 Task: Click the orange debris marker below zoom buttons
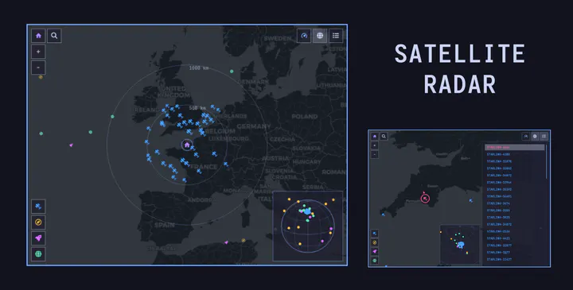click(41, 77)
